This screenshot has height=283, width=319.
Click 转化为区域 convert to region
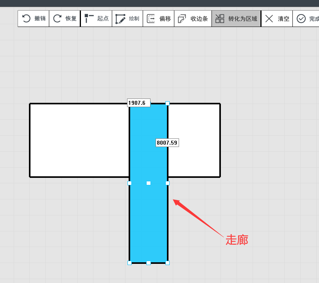tap(236, 18)
